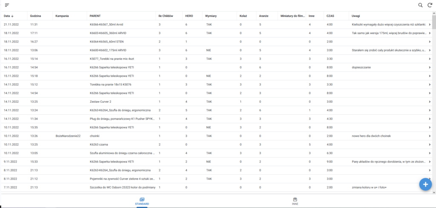Toggle sort arrow on Data column
436x208 pixels.
[12, 16]
